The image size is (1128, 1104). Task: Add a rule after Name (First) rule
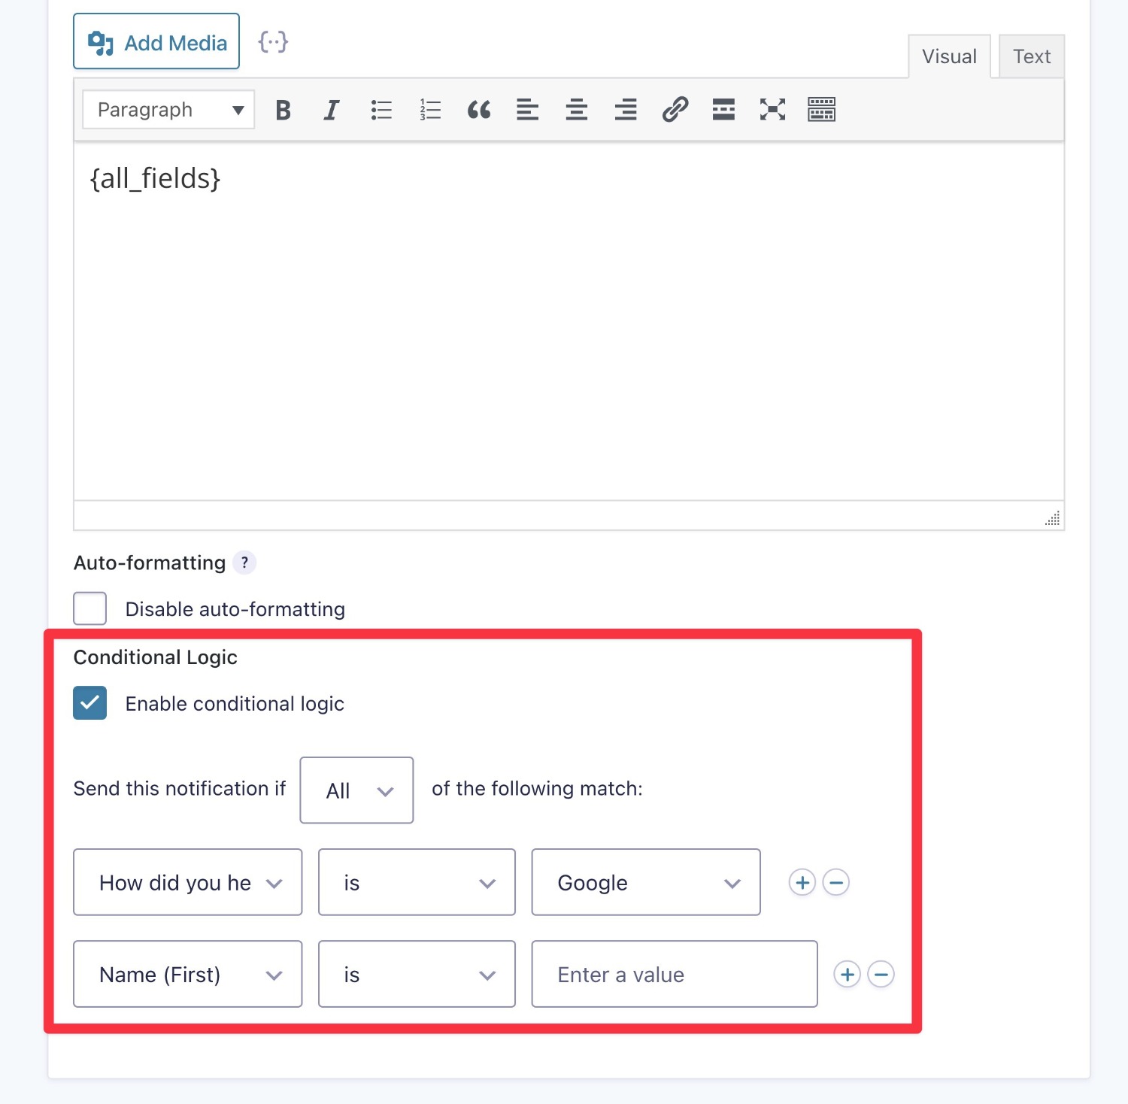point(848,974)
